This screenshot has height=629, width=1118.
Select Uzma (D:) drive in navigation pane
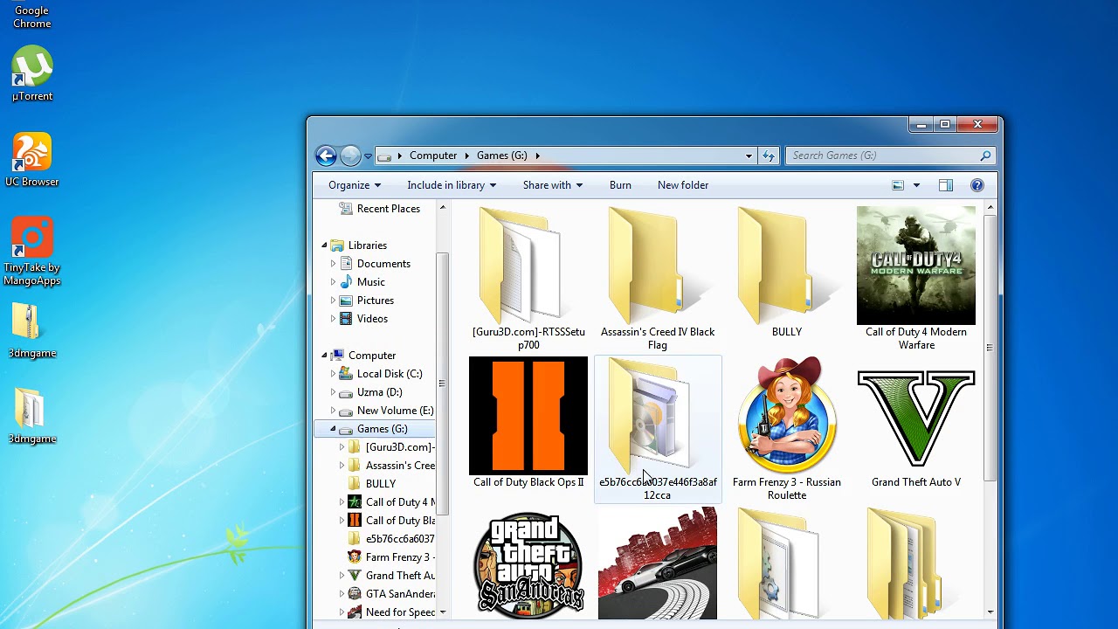tap(379, 392)
